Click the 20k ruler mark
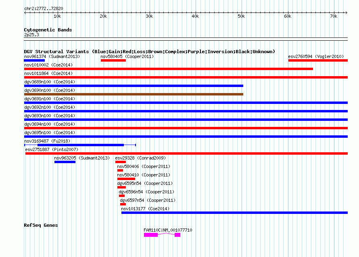 coord(103,16)
